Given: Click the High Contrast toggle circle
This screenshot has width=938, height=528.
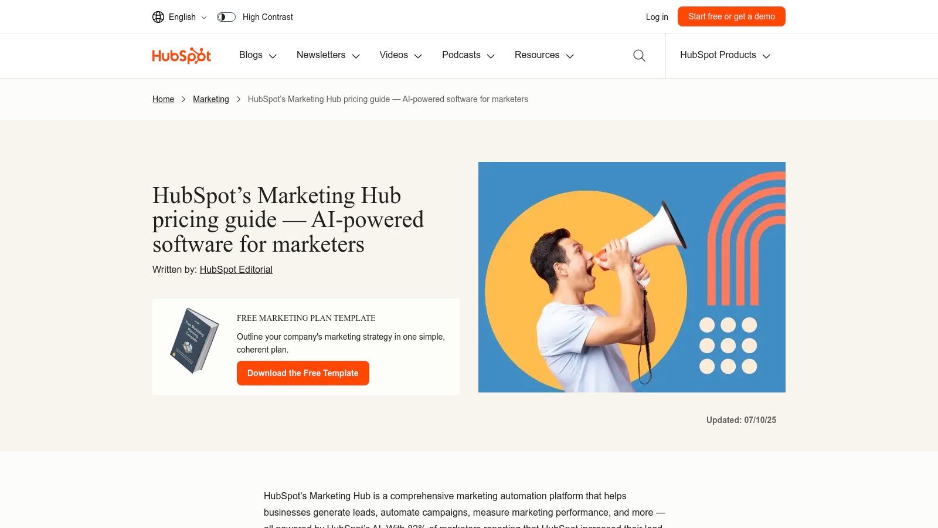Looking at the screenshot, I should pos(222,17).
